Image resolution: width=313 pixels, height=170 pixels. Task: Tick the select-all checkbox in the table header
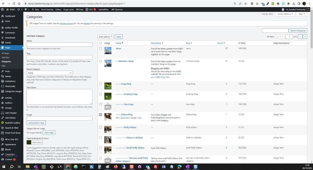tap(100, 43)
